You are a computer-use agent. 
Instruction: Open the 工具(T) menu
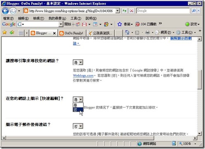[76, 18]
